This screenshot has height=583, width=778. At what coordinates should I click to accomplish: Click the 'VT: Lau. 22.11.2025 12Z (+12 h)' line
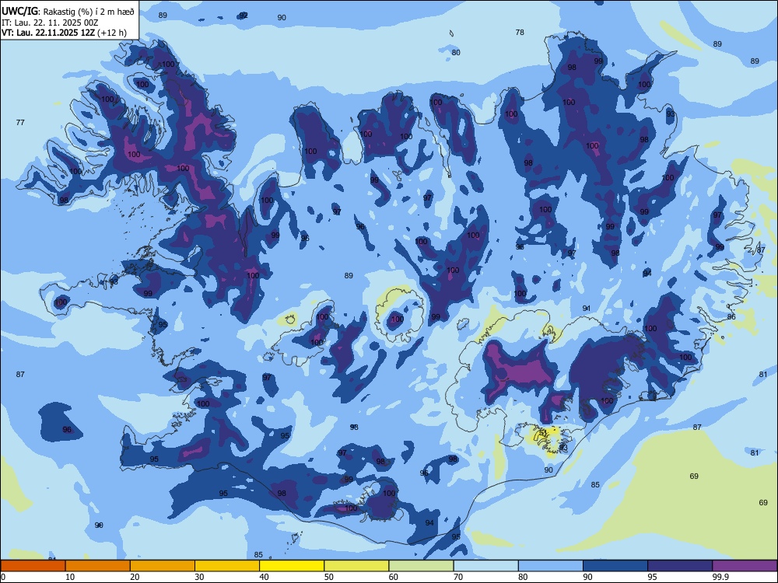tap(64, 33)
